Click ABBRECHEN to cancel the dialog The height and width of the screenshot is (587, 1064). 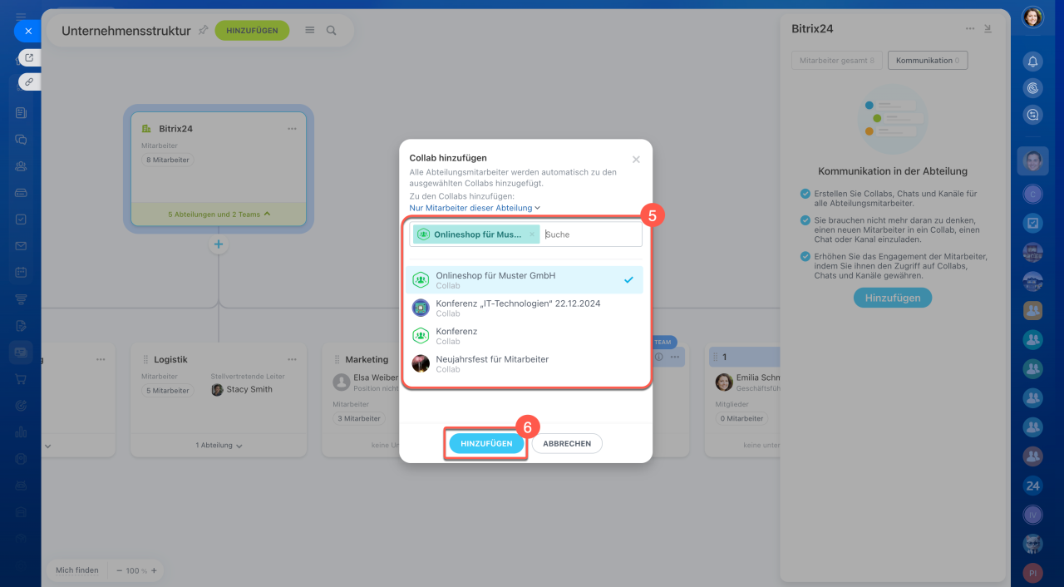coord(567,444)
